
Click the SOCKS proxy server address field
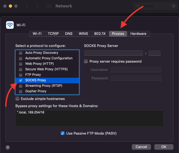click(114, 53)
